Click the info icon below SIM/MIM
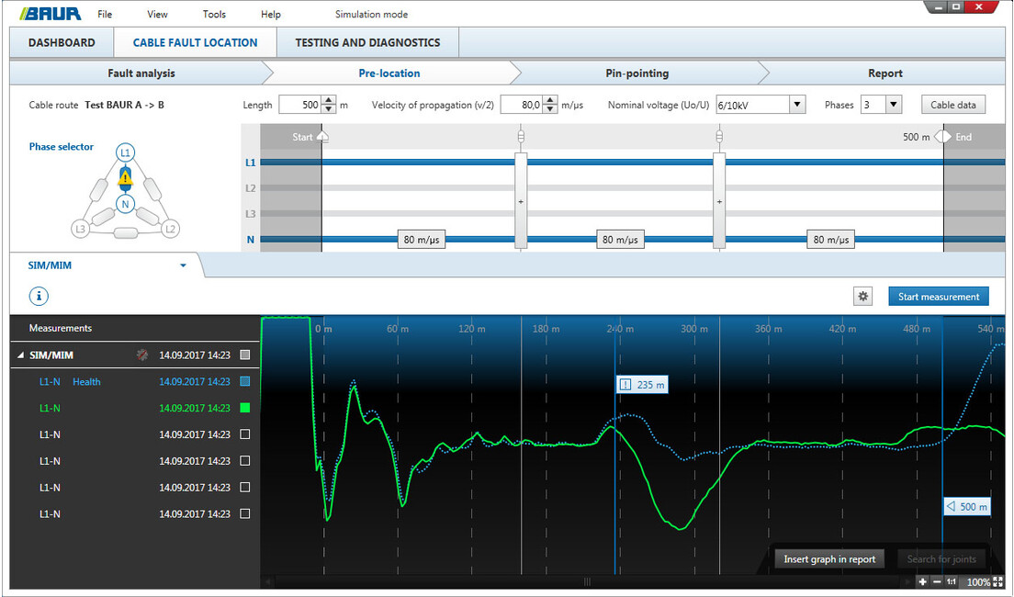 [39, 297]
